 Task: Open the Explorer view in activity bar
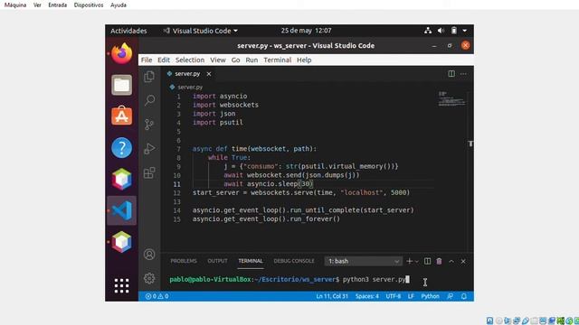coord(149,76)
